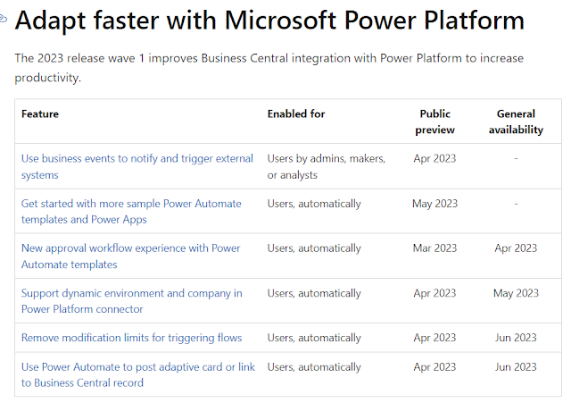Click the page heading Adapt faster with Microsoft Power Platform
This screenshot has height=403, width=571.
[x=269, y=20]
